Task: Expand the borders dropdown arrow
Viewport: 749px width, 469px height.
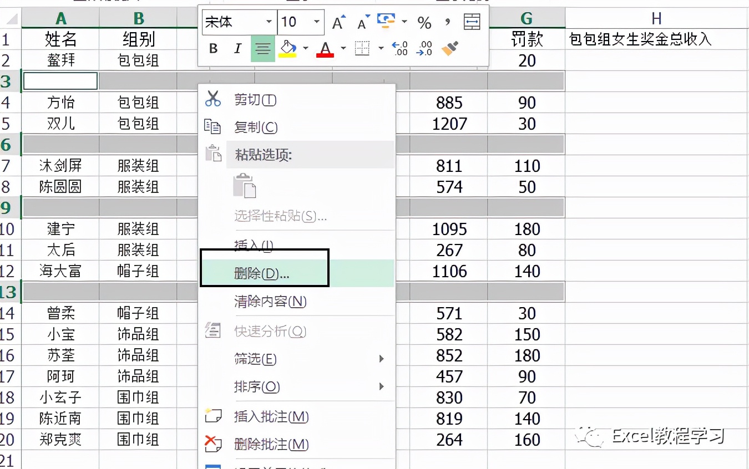Action: point(381,49)
